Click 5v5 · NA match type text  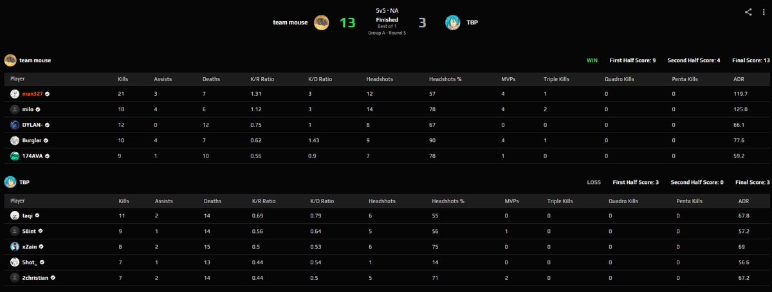pyautogui.click(x=387, y=11)
